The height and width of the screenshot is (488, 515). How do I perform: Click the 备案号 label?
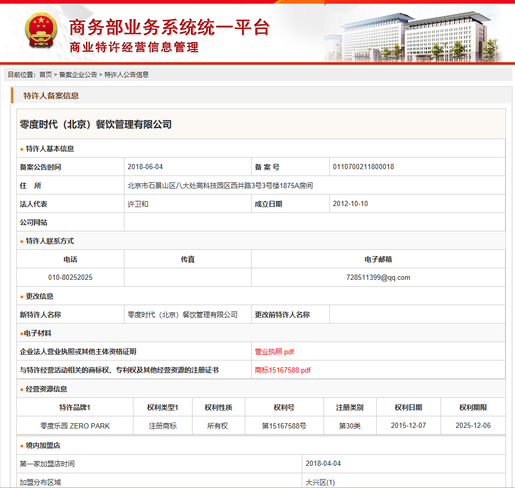tap(267, 167)
